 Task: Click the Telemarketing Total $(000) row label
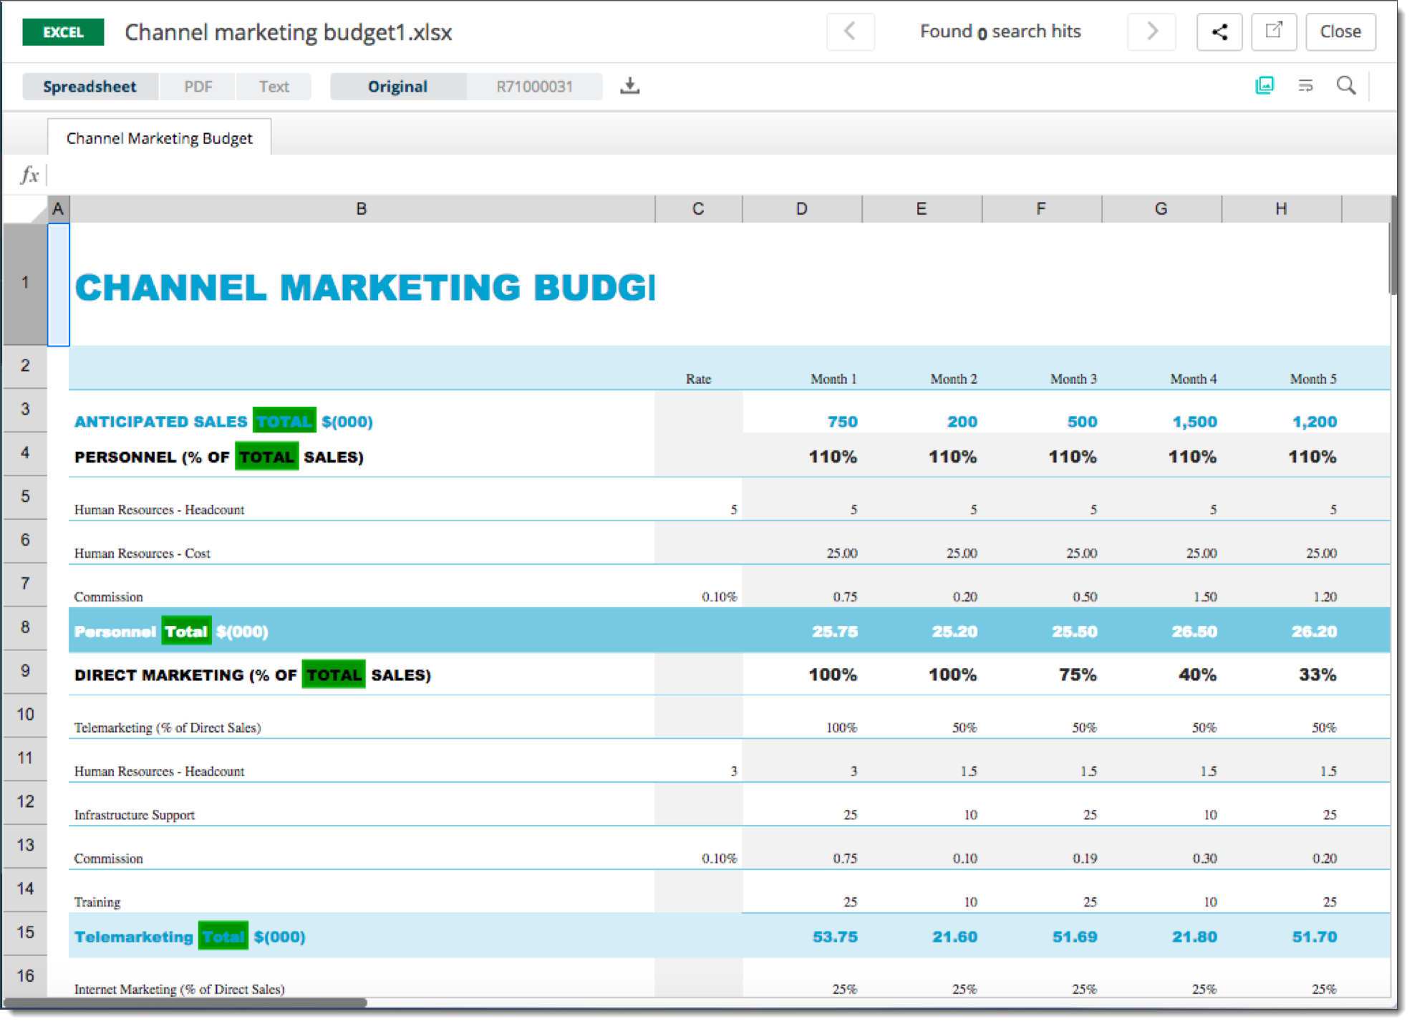190,937
